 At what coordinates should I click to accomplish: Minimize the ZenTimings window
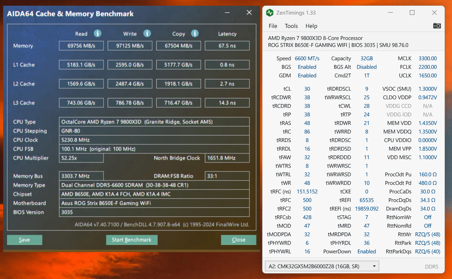point(391,13)
